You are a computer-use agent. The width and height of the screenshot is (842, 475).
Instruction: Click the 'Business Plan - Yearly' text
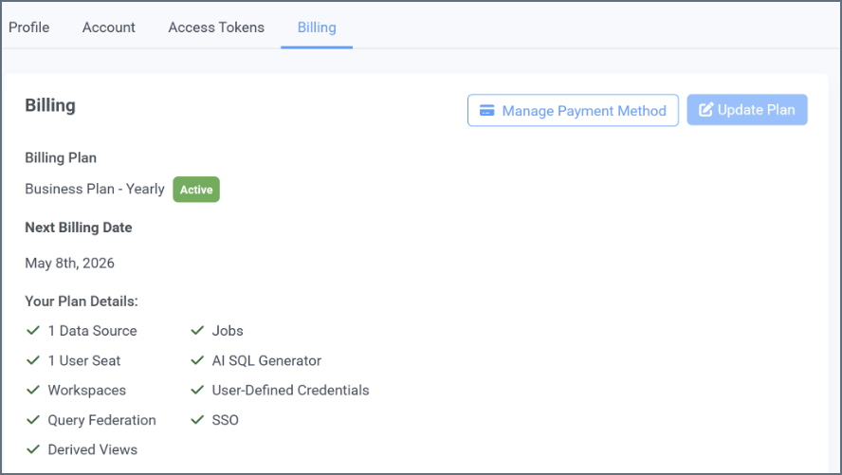pos(95,189)
